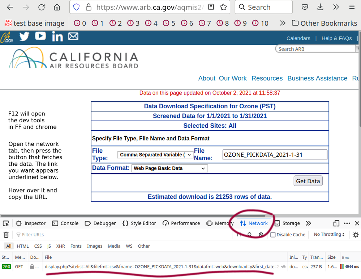Open the email envelope icon
The image size is (361, 279).
tap(73, 36)
